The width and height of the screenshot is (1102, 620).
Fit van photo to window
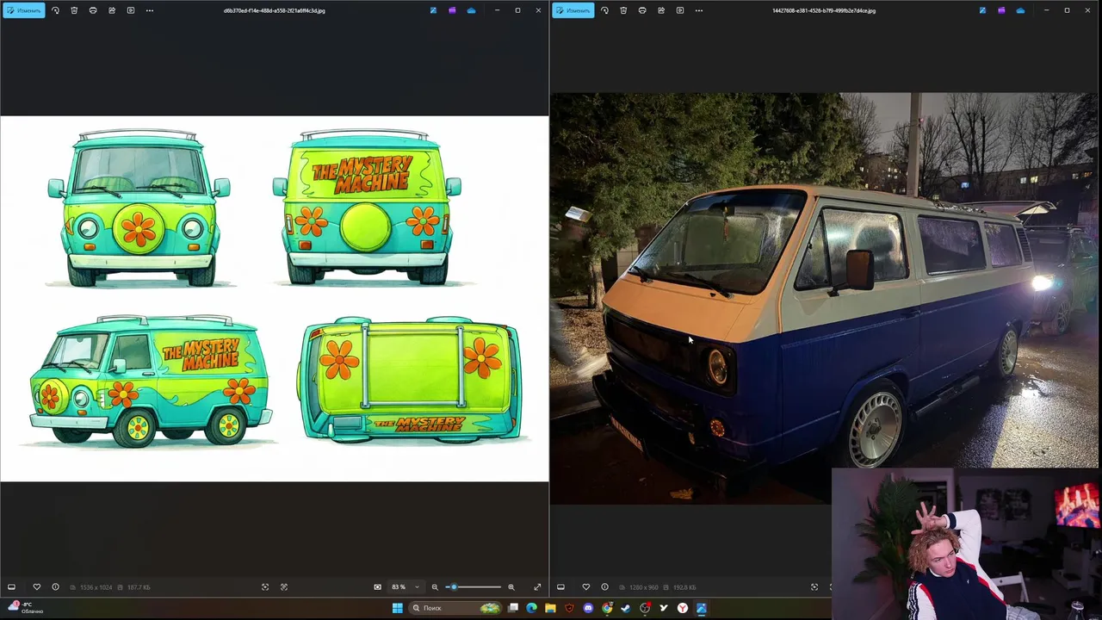(x=814, y=587)
